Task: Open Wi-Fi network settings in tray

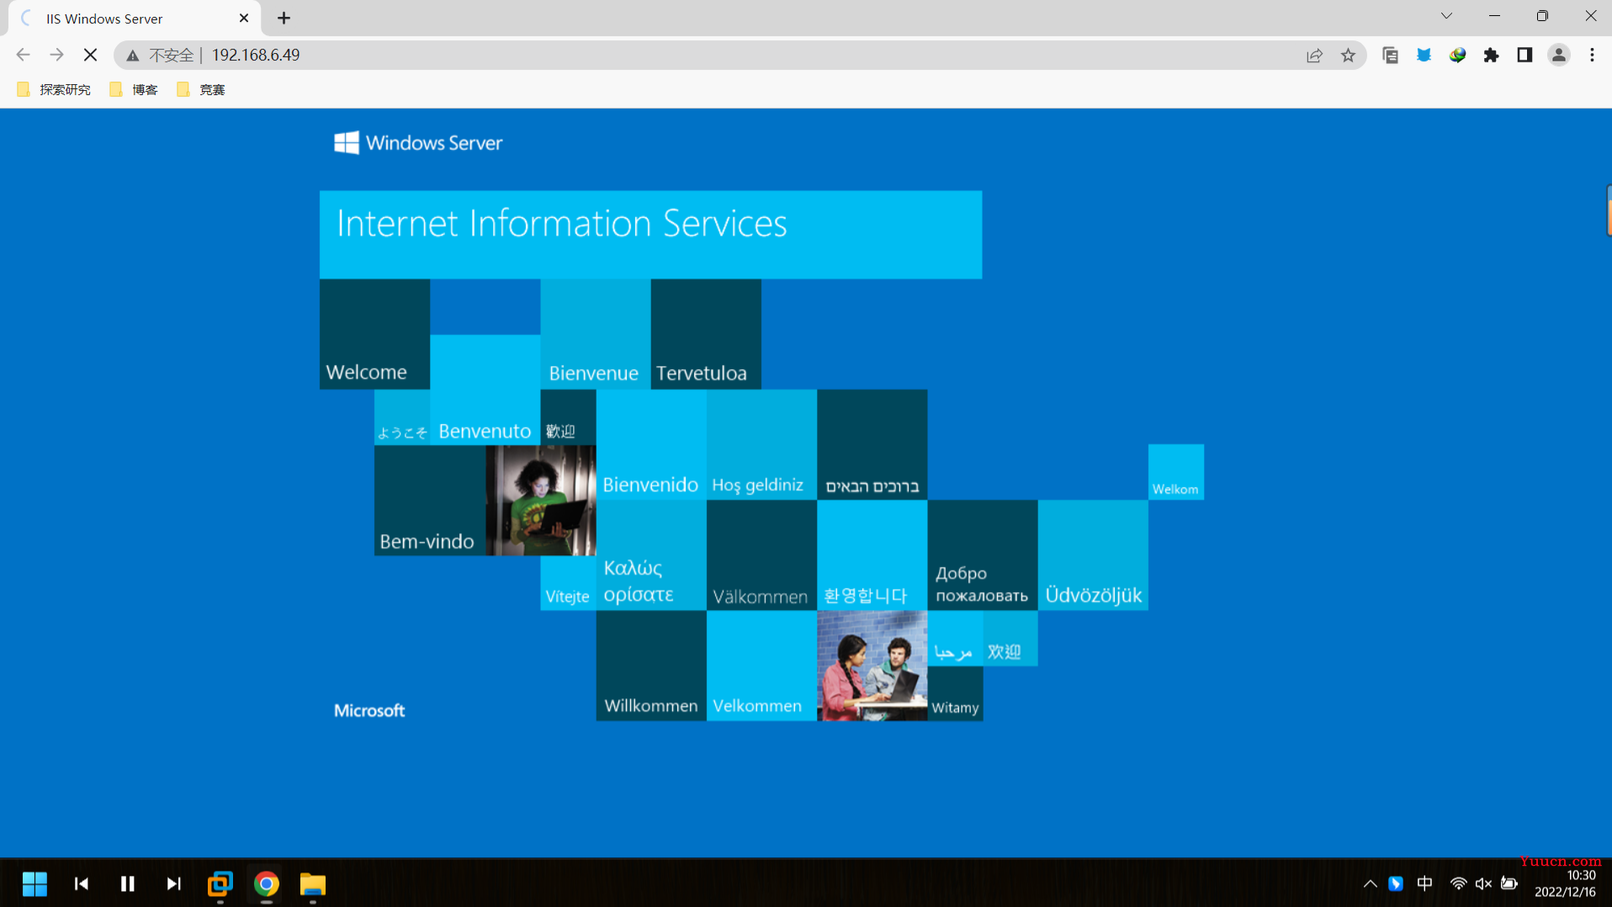Action: click(1458, 883)
